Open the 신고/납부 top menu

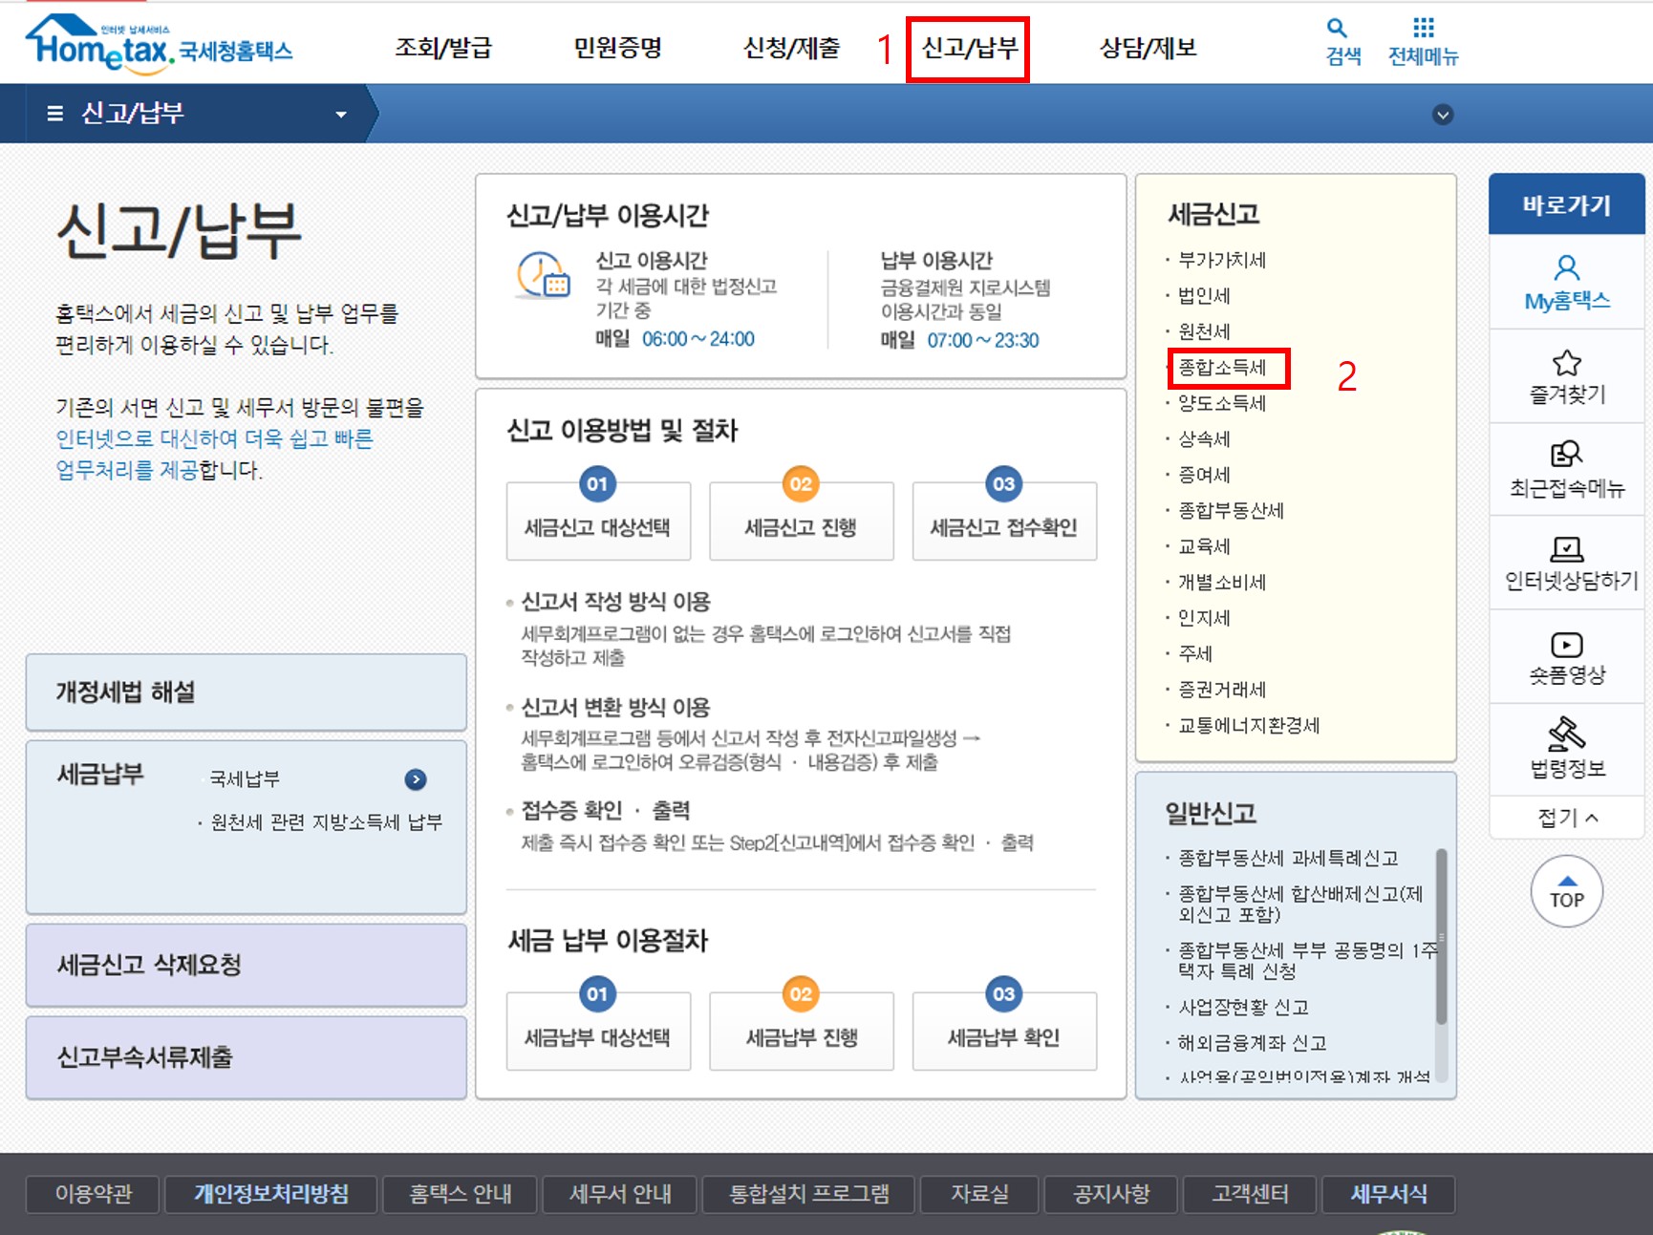[968, 48]
